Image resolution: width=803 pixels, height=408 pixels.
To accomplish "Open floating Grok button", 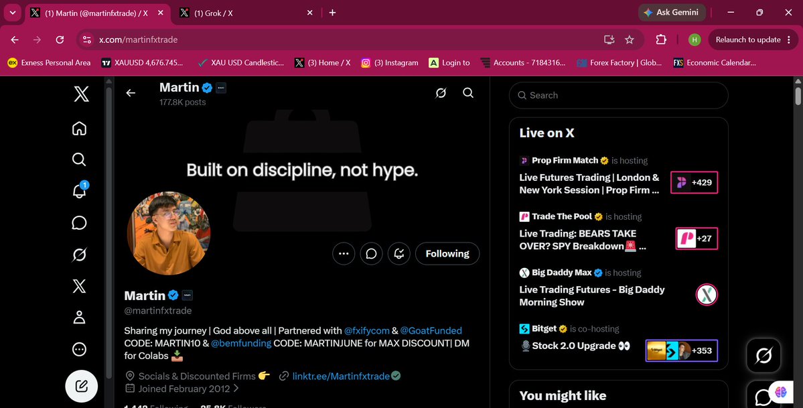I will [763, 355].
